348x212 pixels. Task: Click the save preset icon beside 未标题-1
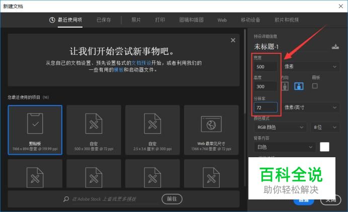(x=335, y=47)
